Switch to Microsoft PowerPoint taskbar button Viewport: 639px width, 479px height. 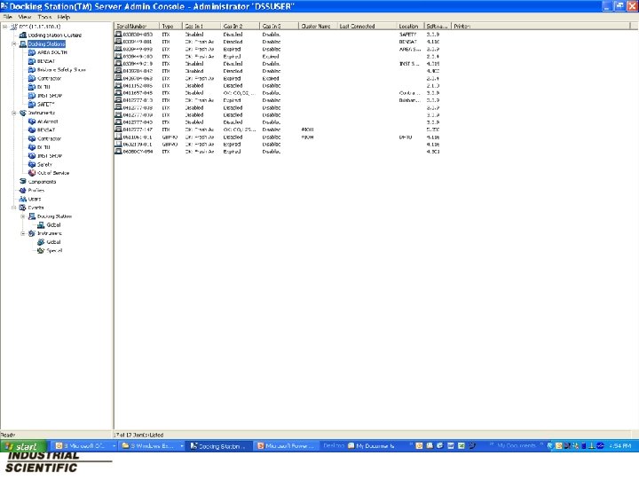coord(286,446)
